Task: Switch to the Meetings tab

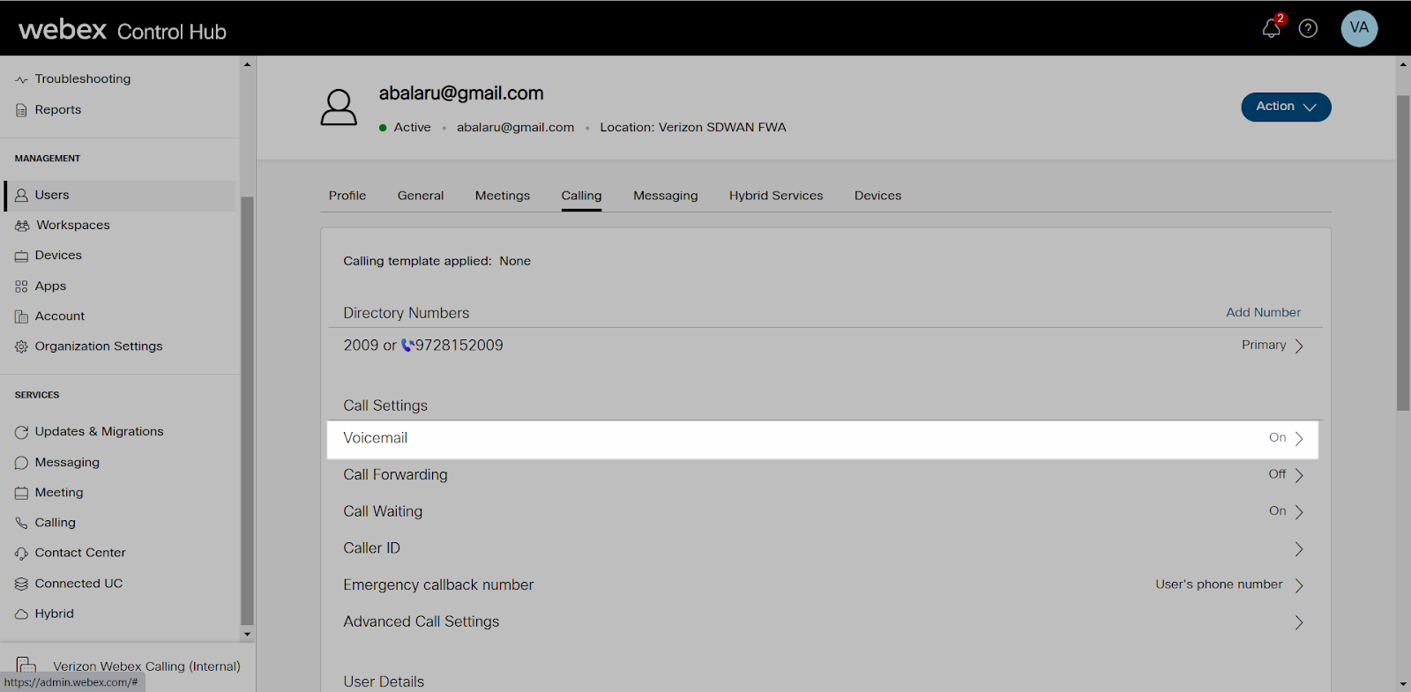Action: click(503, 196)
